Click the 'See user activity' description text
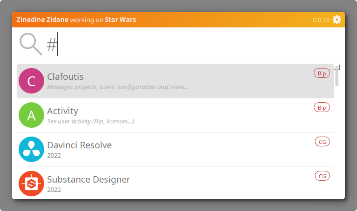357x211 pixels. coord(91,121)
